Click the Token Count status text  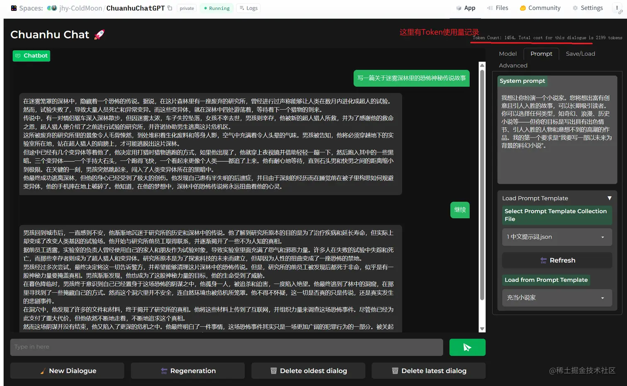click(x=547, y=38)
